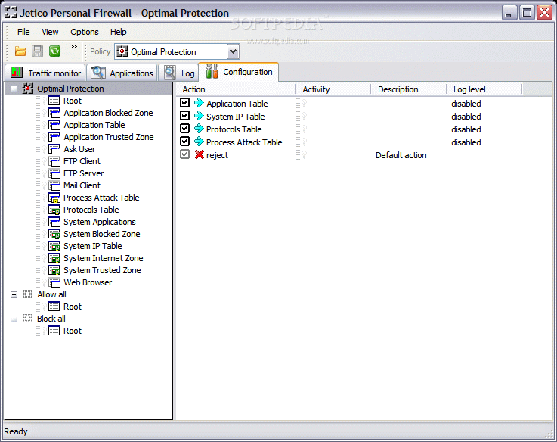Click the save disk toolbar icon
557x442 pixels.
(x=37, y=51)
